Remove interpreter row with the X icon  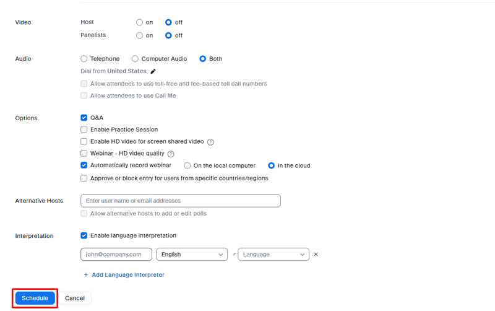316,255
